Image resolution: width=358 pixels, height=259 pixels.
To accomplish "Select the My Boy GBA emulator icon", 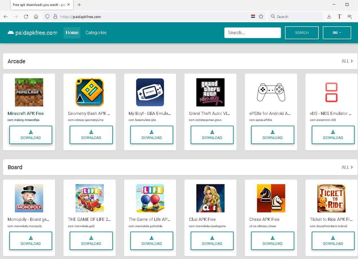I will [150, 92].
